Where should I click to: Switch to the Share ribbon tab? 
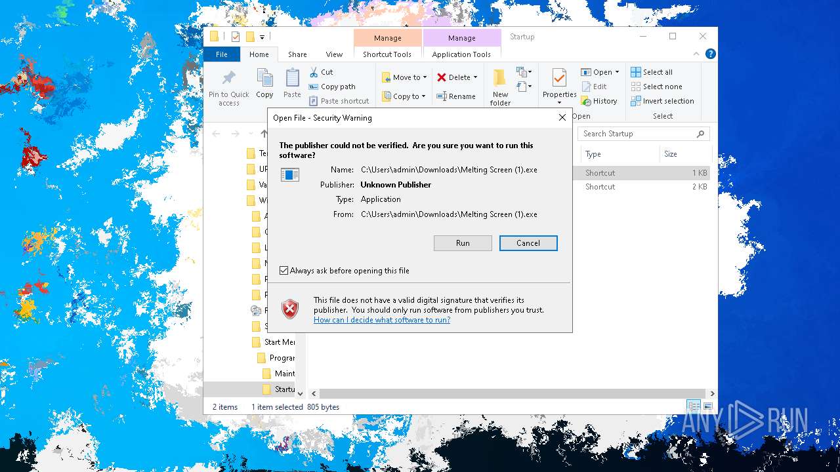297,54
